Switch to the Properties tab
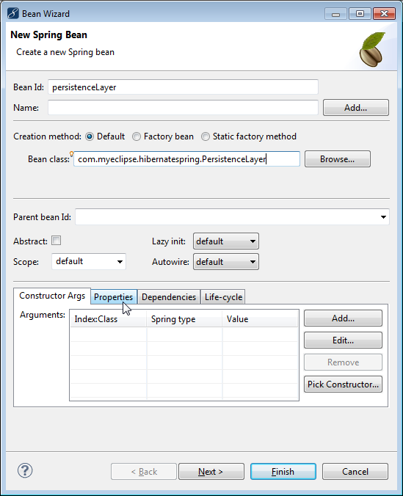403x496 pixels. pos(113,297)
